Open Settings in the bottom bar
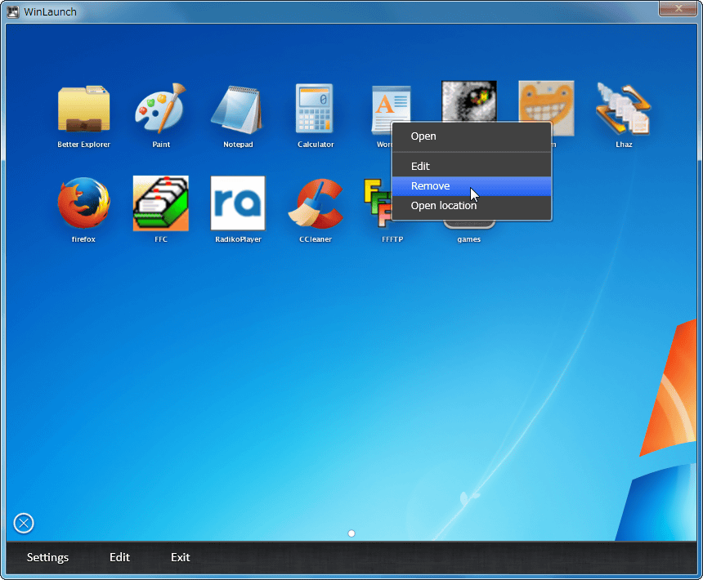Image resolution: width=703 pixels, height=580 pixels. 47,557
